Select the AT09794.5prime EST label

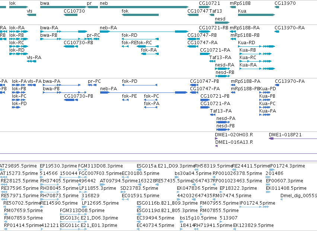click(x=119, y=181)
